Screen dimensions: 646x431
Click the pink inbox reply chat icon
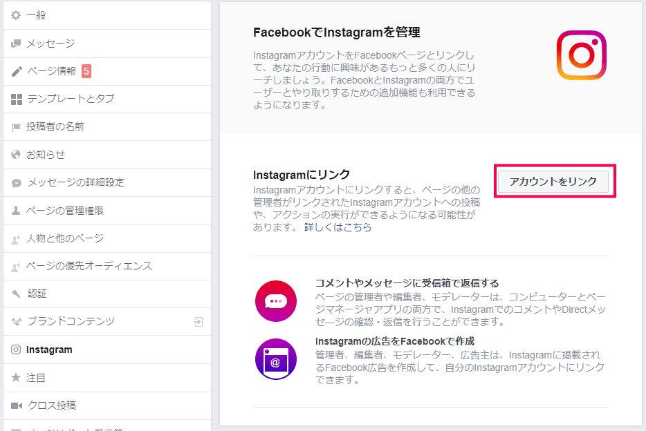tap(275, 302)
